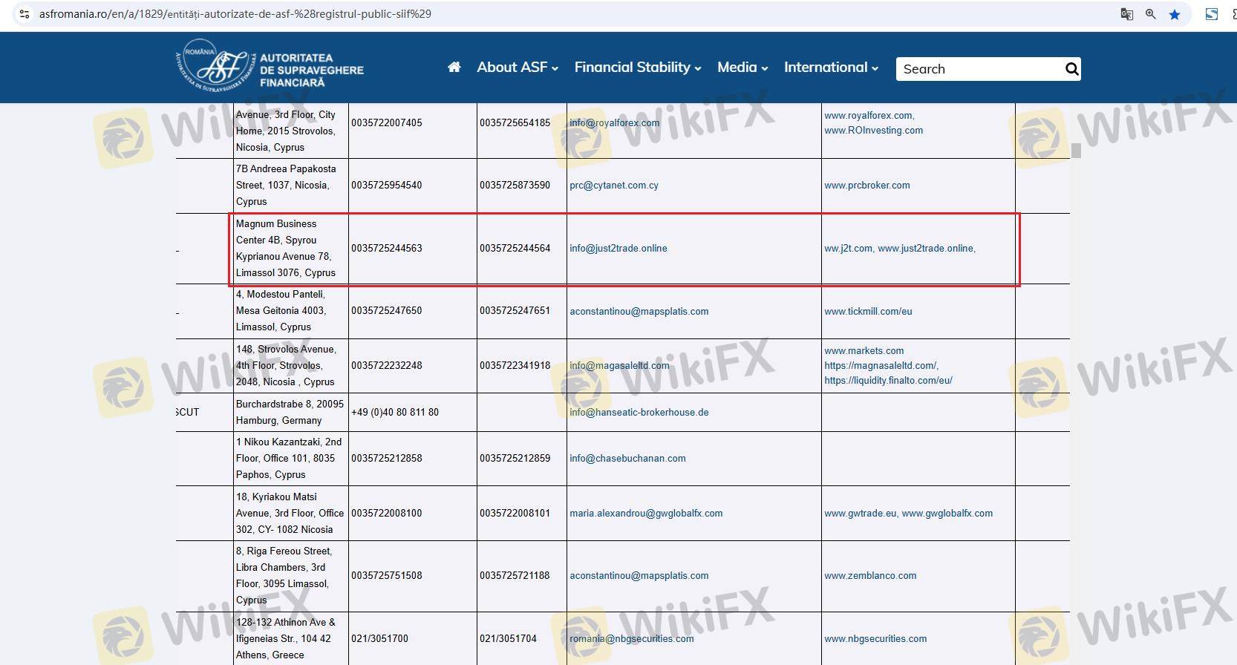The width and height of the screenshot is (1237, 665).
Task: Click phone number 0035725954540
Action: [387, 186]
